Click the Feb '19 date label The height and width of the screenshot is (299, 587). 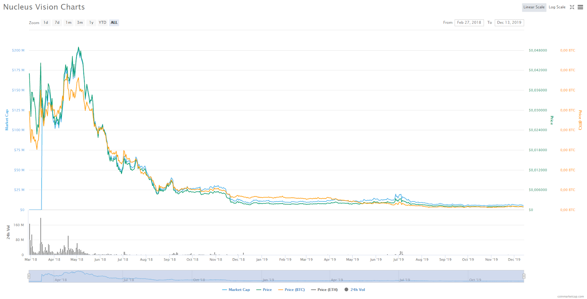(285, 260)
